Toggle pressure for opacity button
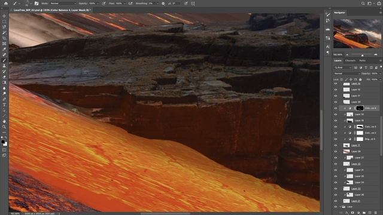Screen dimensions: 383x215 click(x=104, y=4)
